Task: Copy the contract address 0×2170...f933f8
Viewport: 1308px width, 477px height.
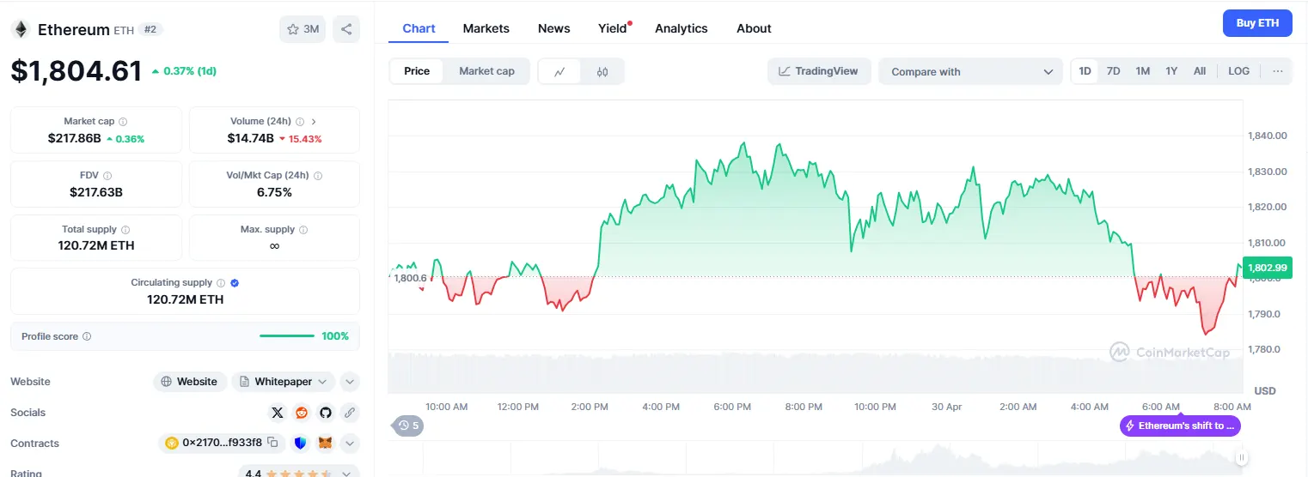Action: click(273, 443)
